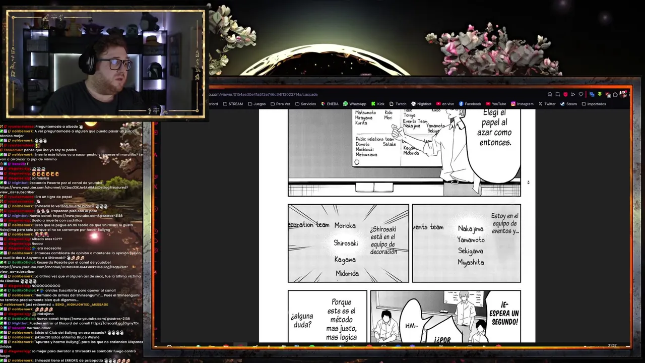The width and height of the screenshot is (645, 363).
Task: Open the extensions cube icon
Action: [615, 94]
